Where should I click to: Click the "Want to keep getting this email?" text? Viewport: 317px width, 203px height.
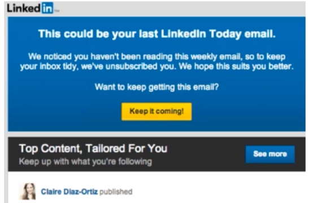157,87
